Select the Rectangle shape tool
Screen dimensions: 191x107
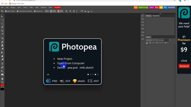click(2, 75)
